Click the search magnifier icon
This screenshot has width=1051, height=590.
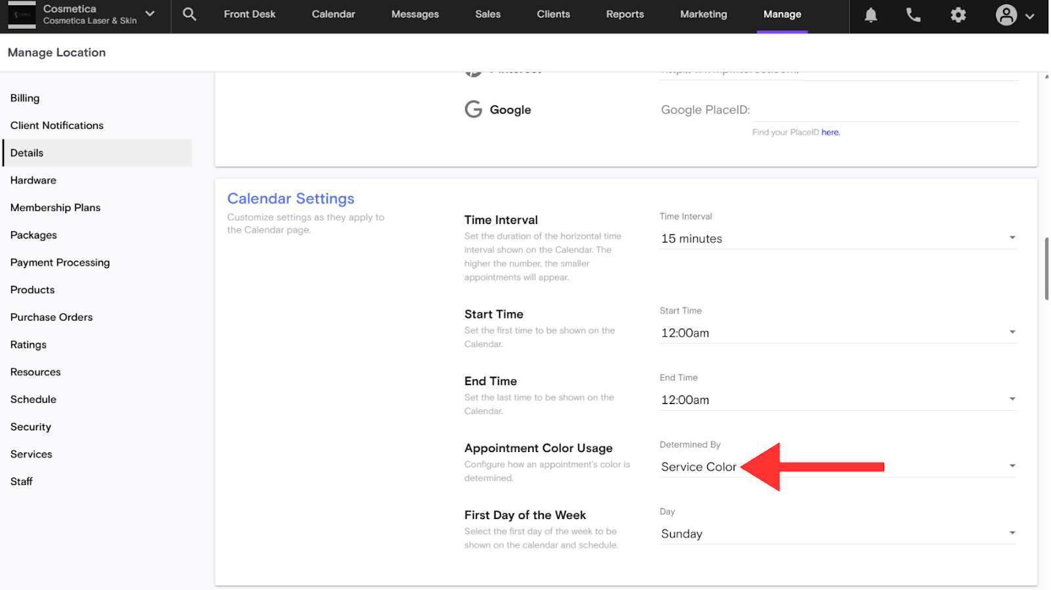point(189,14)
